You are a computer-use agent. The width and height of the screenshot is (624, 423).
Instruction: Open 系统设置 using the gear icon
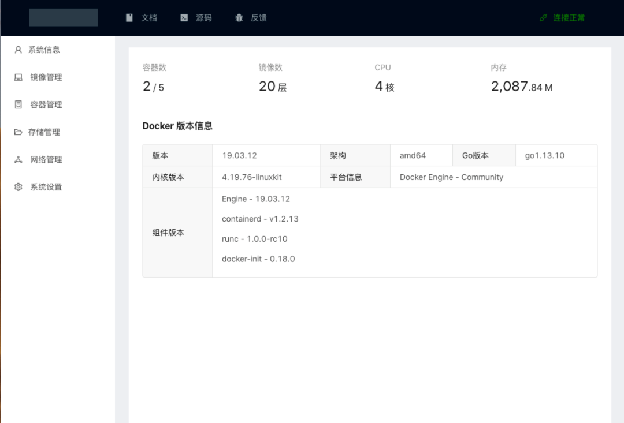(17, 186)
